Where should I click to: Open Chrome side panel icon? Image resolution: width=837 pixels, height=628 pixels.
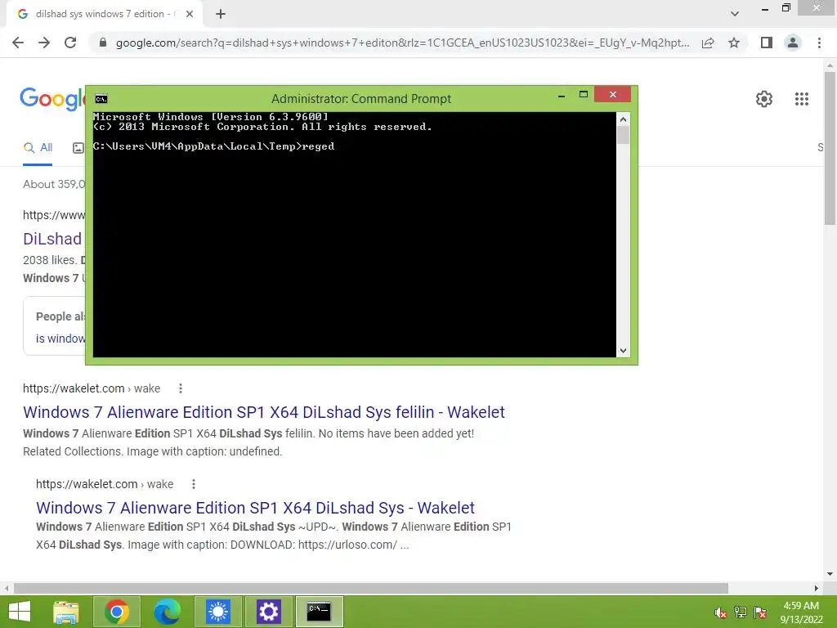[x=767, y=43]
